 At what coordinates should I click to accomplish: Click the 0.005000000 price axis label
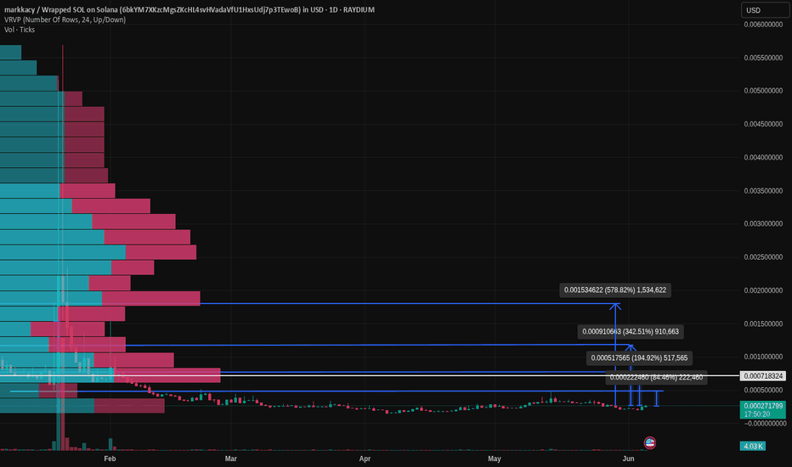click(x=763, y=91)
